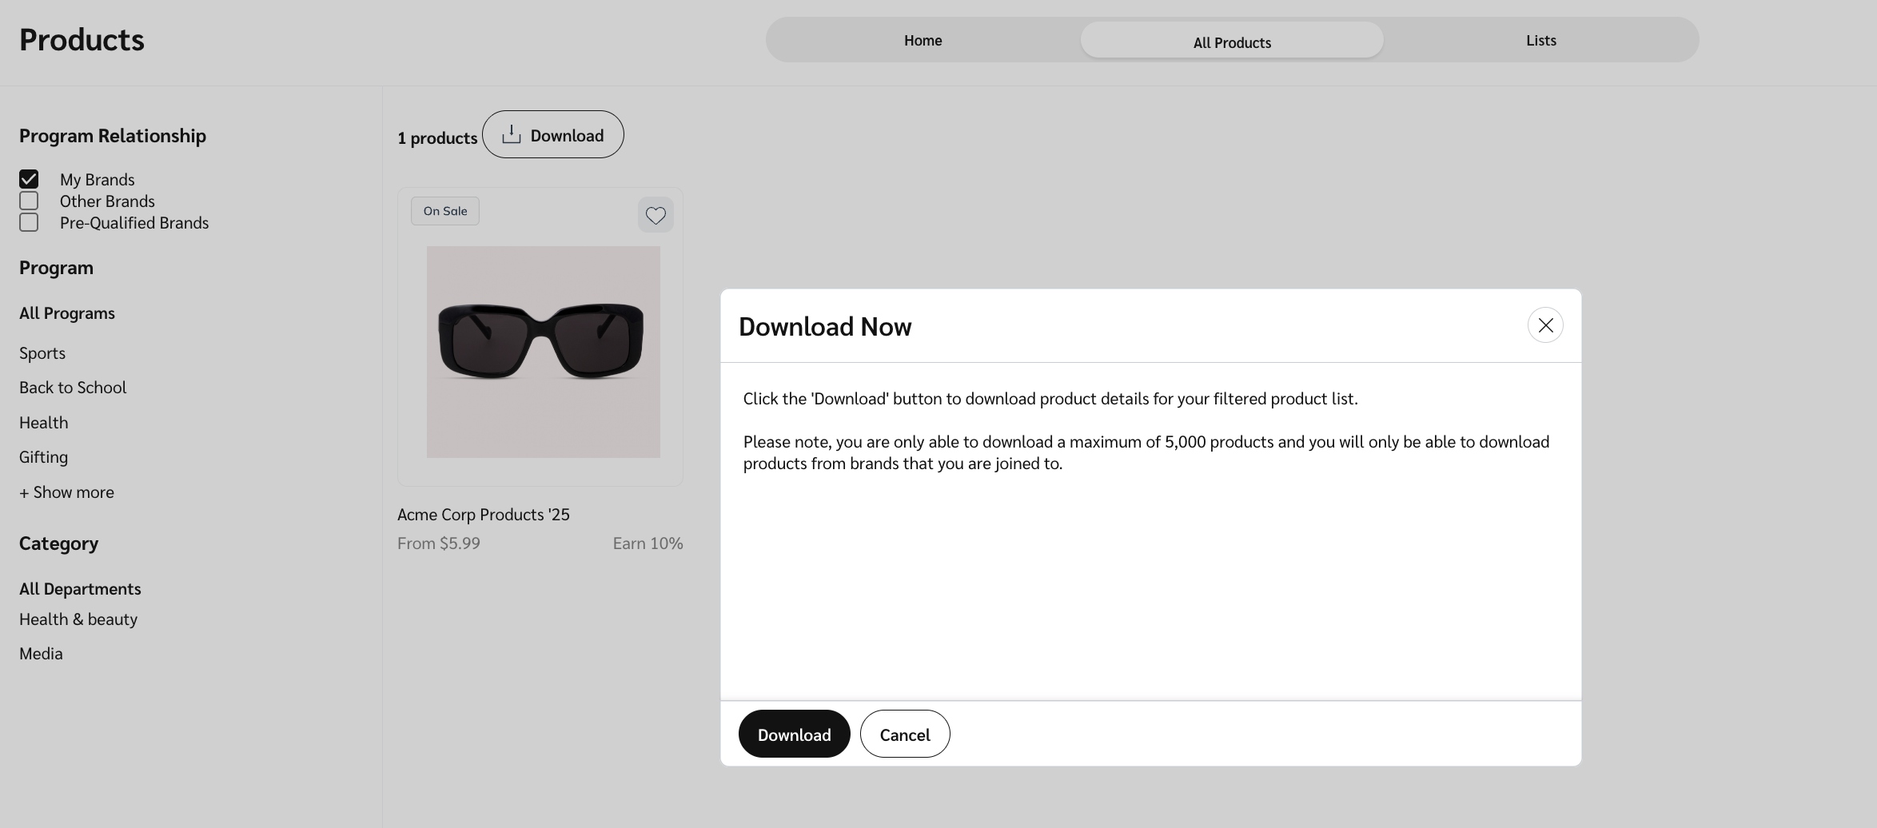This screenshot has height=828, width=1877.
Task: Choose the Health program filter
Action: click(44, 423)
